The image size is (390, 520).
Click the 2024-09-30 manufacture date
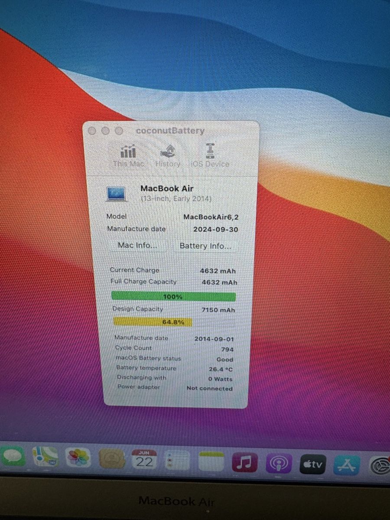(x=216, y=230)
